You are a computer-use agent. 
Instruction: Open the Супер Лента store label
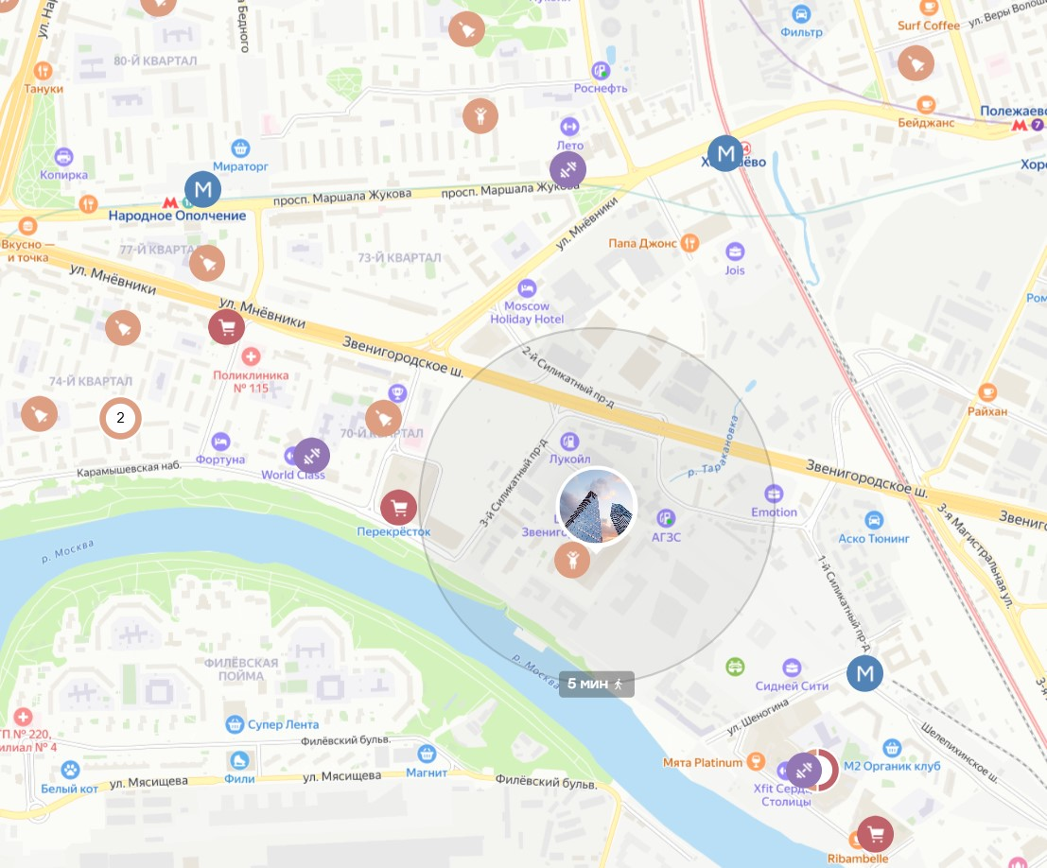point(283,724)
